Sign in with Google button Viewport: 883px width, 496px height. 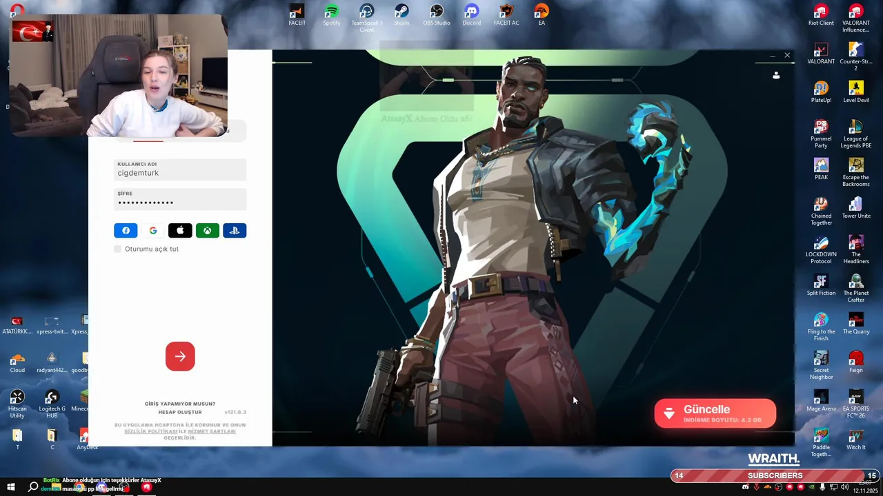(153, 231)
